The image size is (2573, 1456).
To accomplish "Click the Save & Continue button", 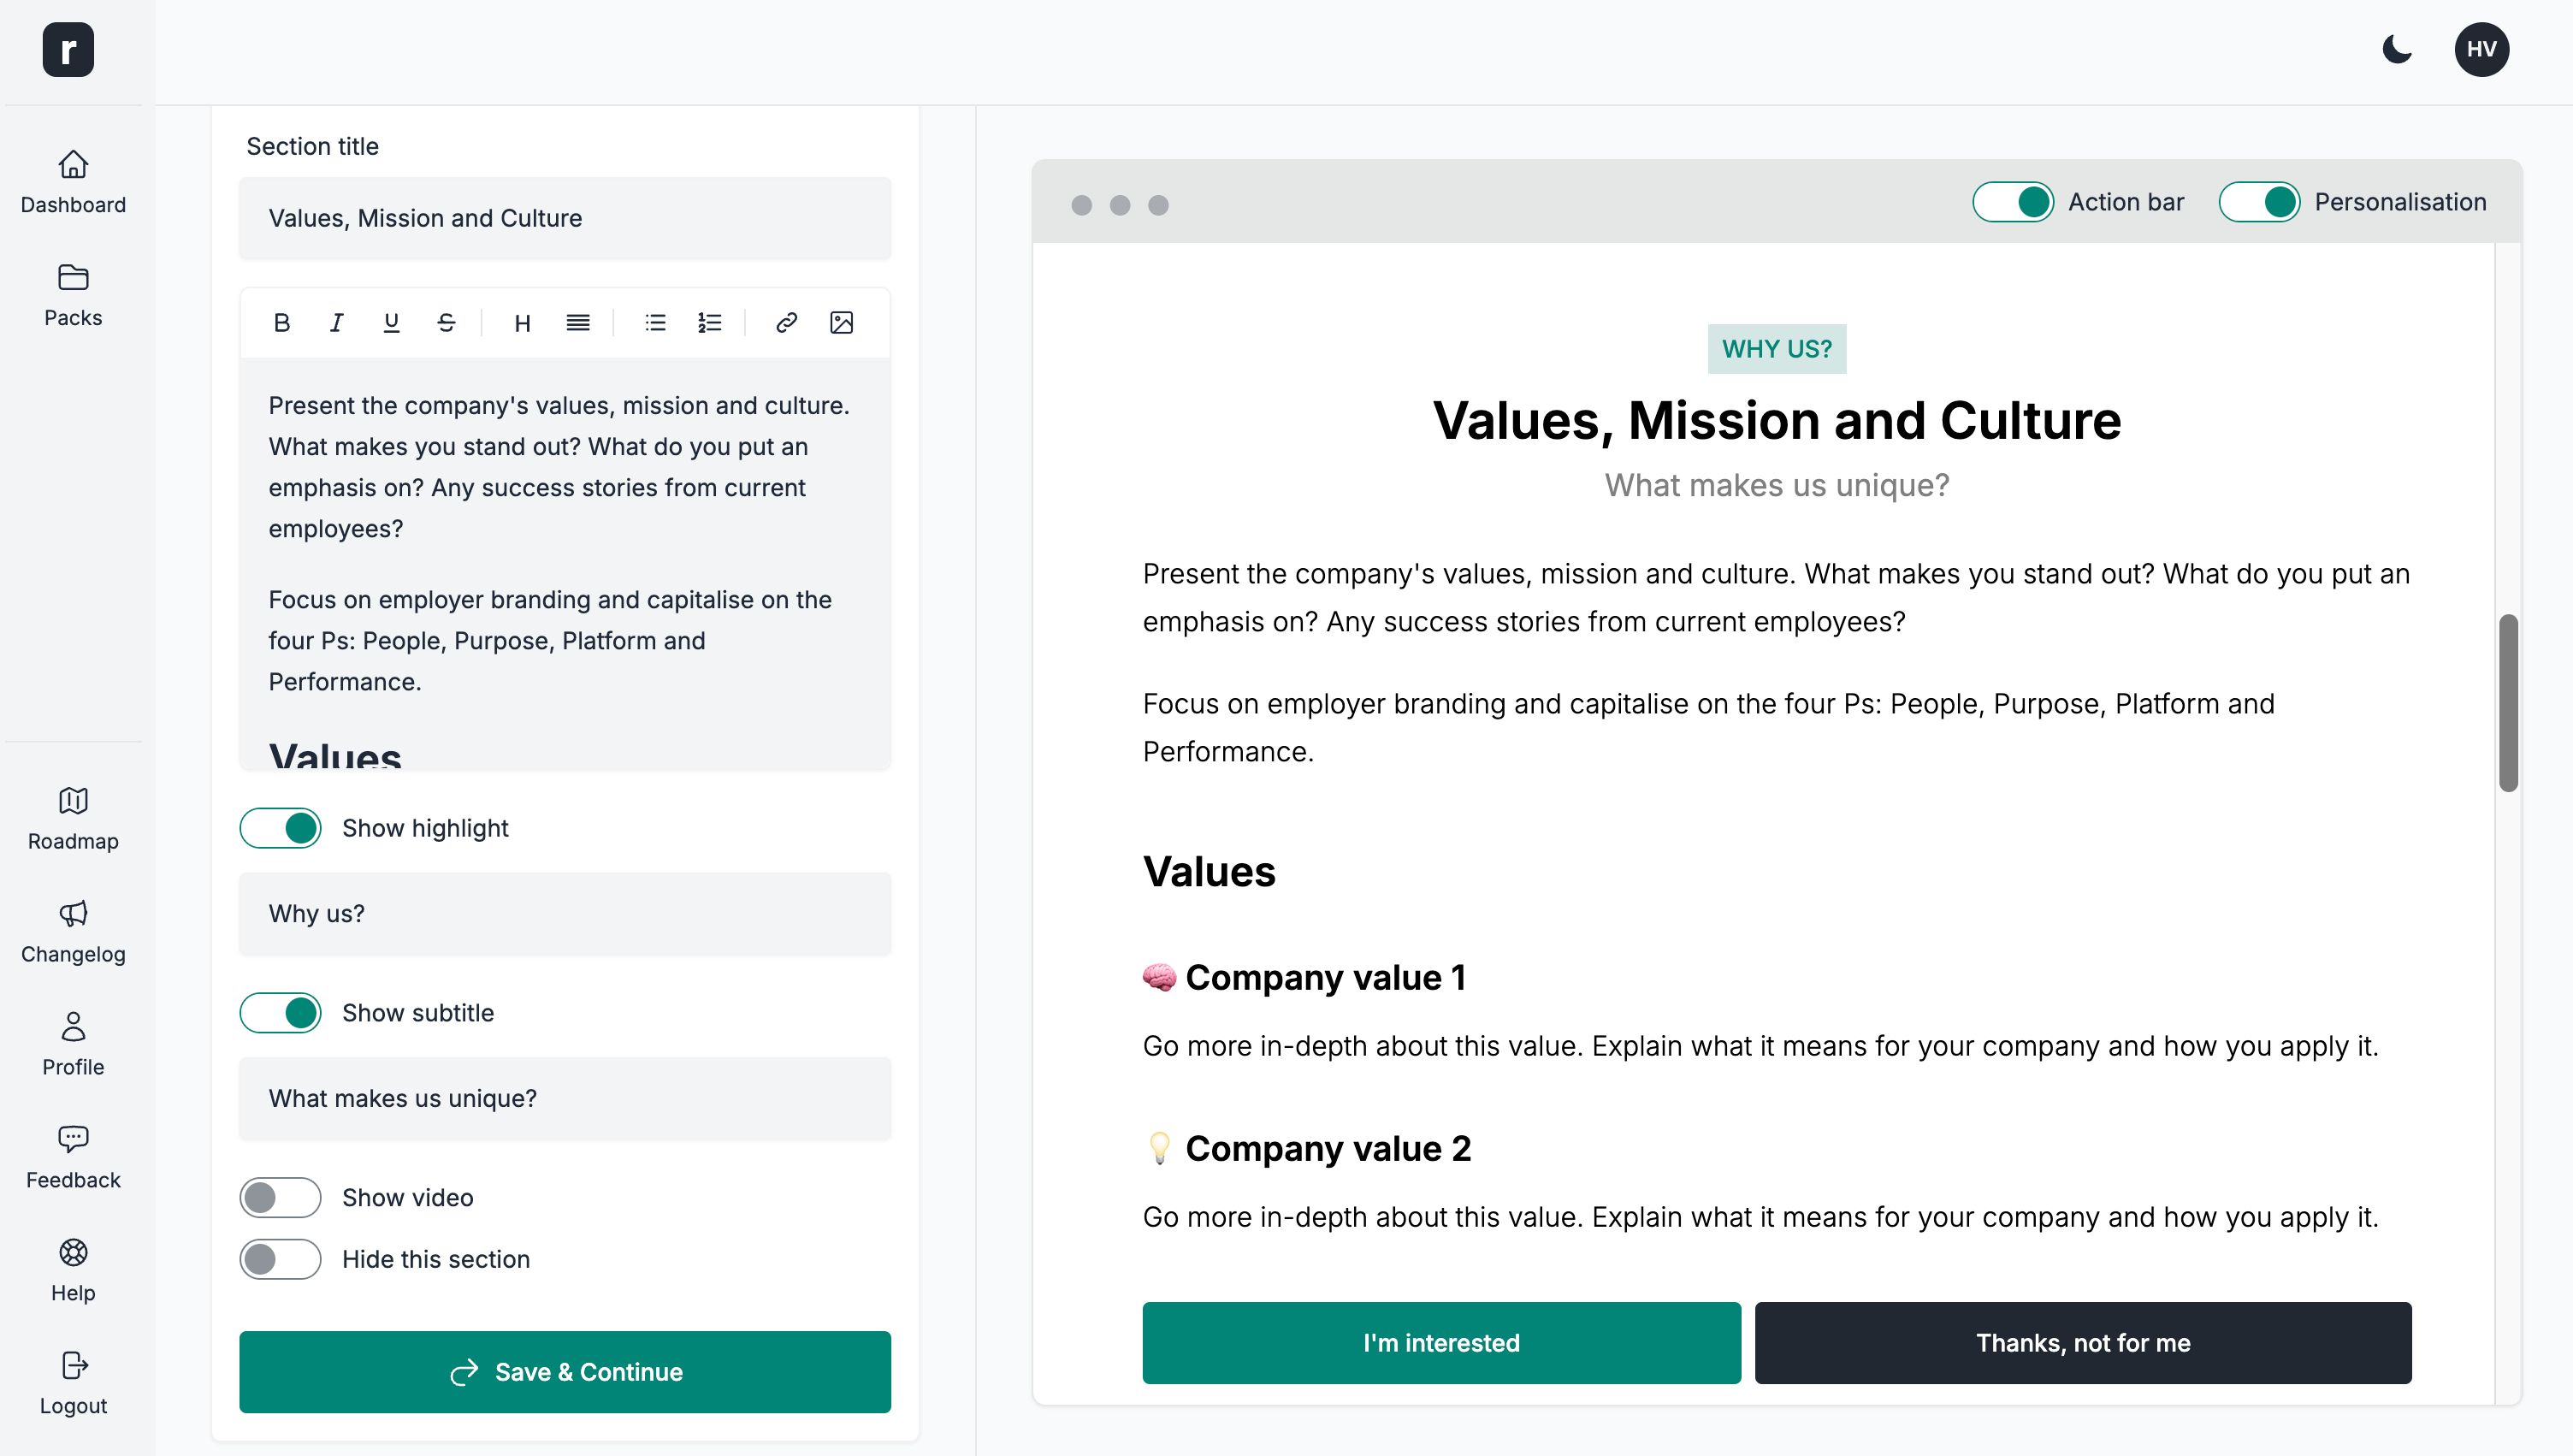I will [564, 1371].
